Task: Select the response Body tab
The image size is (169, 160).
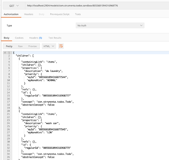Action: click(x=6, y=38)
